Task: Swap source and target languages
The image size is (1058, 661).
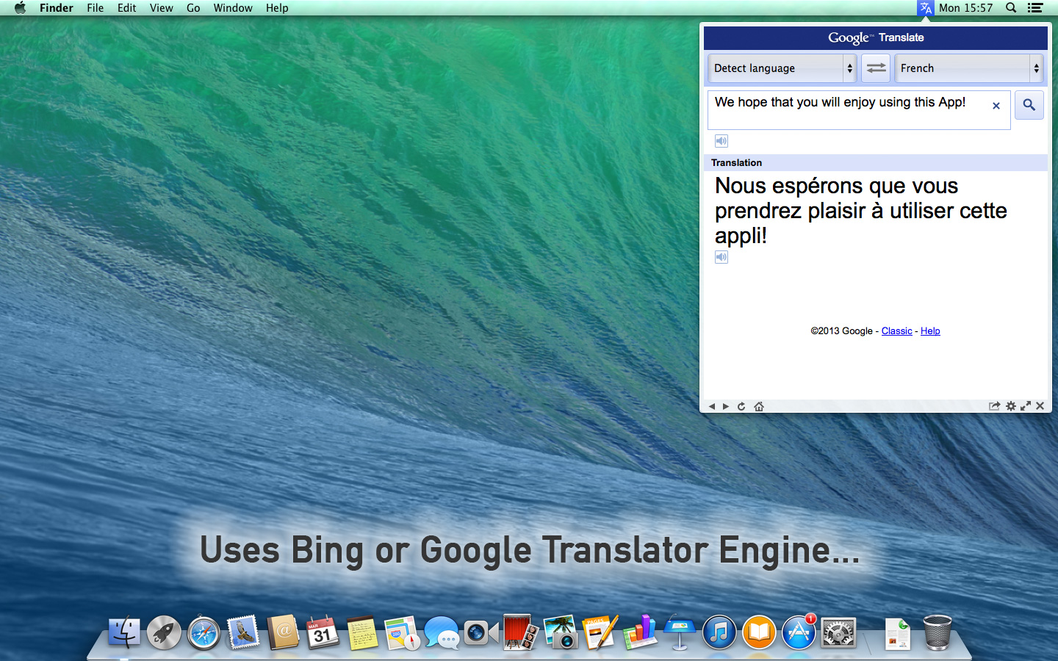Action: click(876, 68)
